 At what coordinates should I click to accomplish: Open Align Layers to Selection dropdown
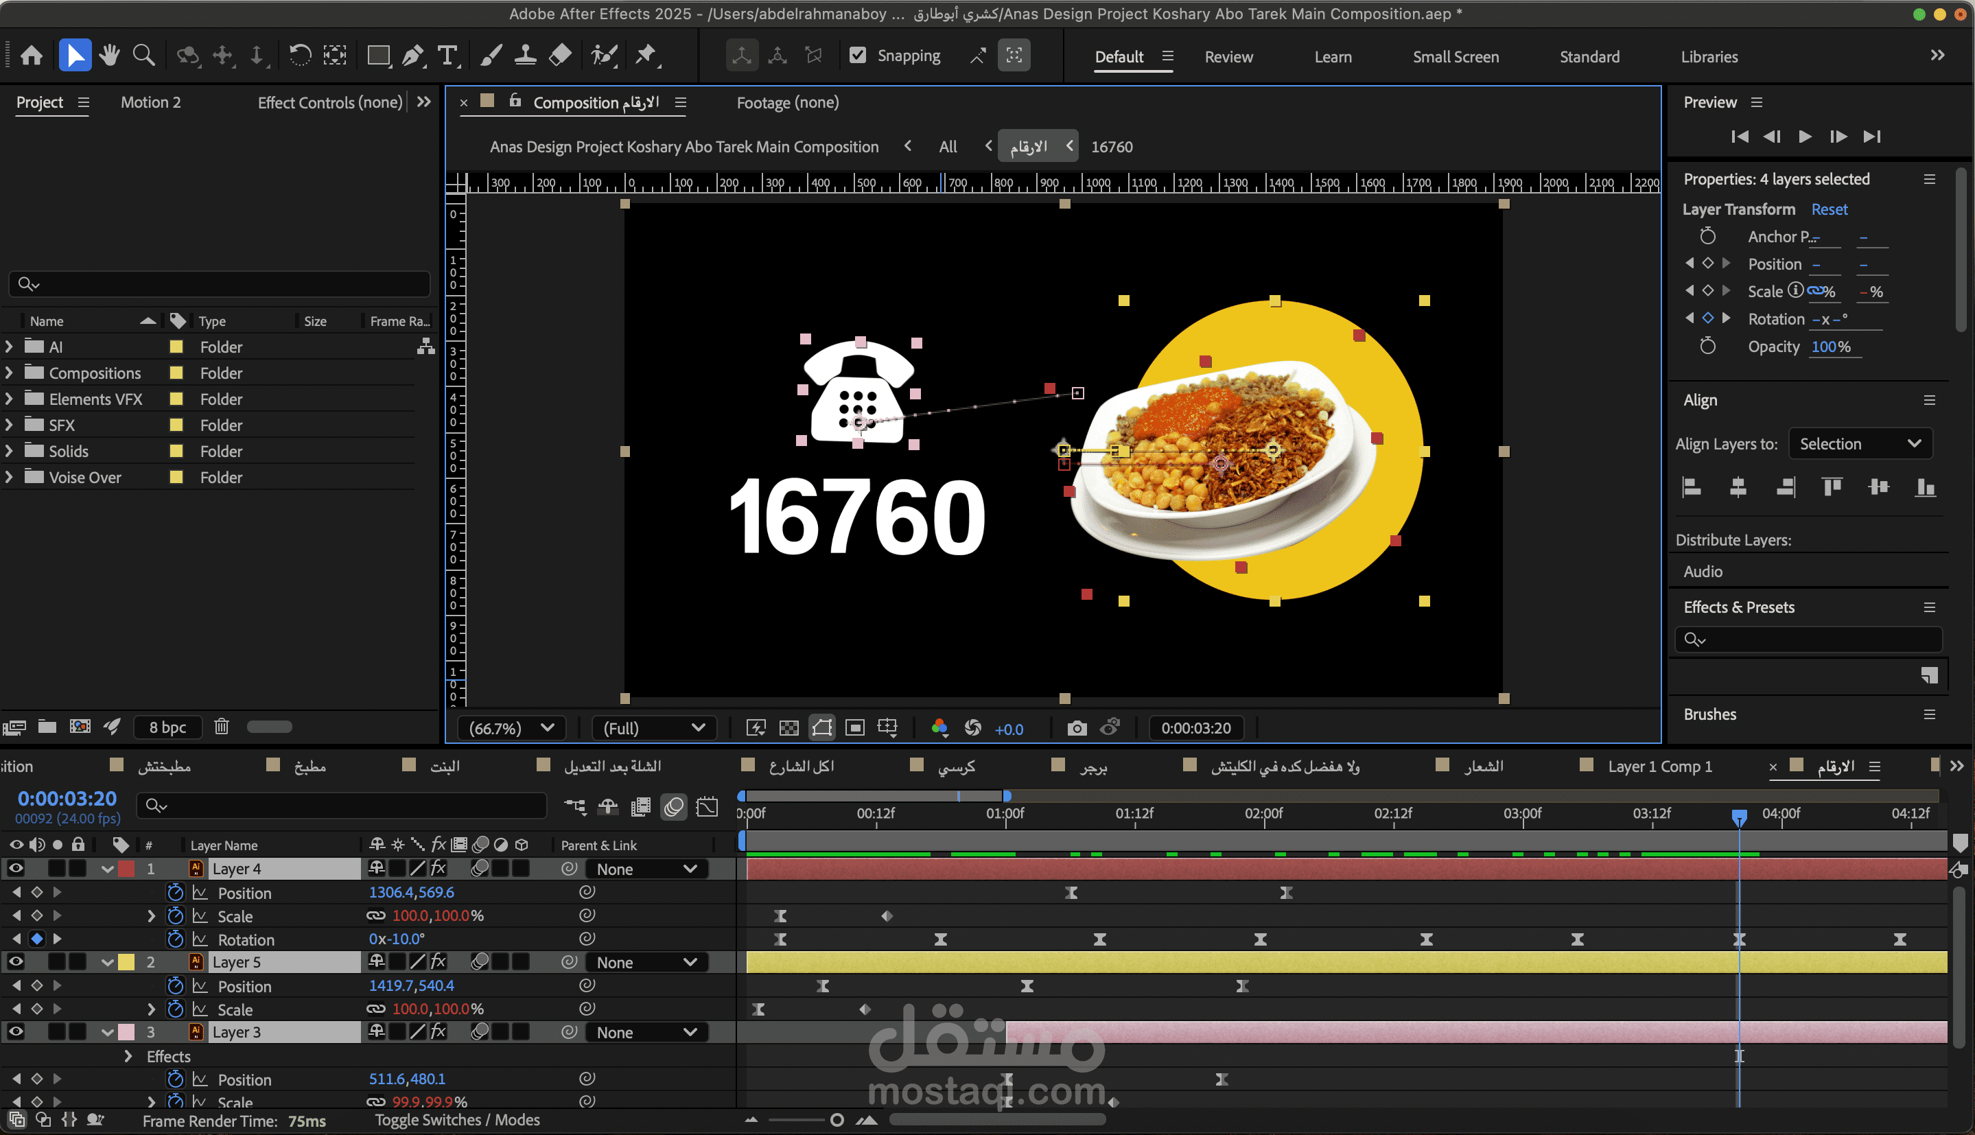click(1859, 443)
